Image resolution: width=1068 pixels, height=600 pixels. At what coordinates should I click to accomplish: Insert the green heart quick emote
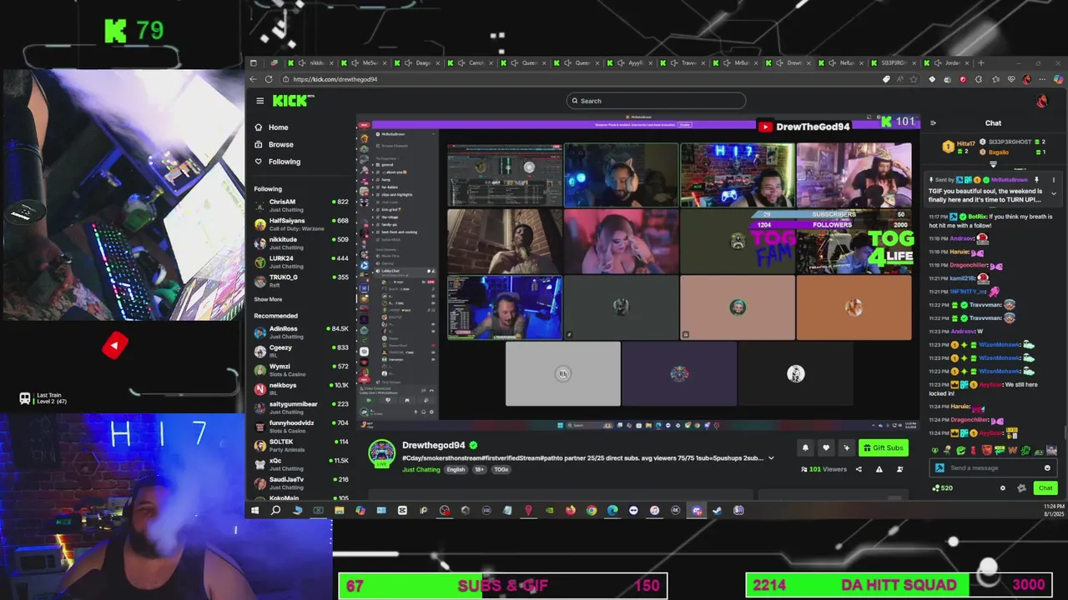tap(935, 451)
